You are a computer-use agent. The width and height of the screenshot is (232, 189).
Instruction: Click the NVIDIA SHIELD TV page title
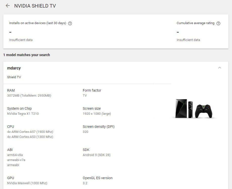(x=35, y=6)
